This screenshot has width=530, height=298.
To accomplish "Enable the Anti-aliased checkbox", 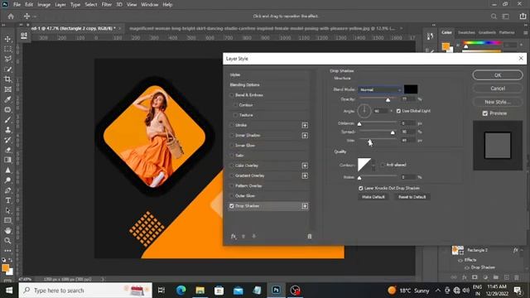I will [x=383, y=165].
